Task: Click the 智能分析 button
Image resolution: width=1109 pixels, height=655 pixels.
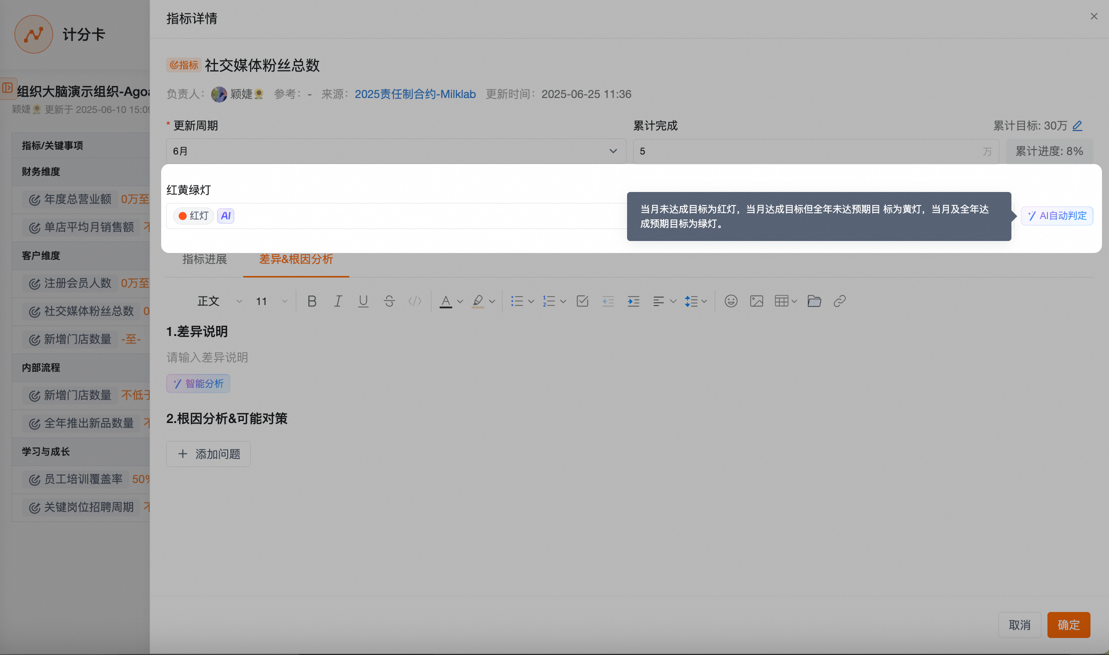Action: click(x=198, y=383)
